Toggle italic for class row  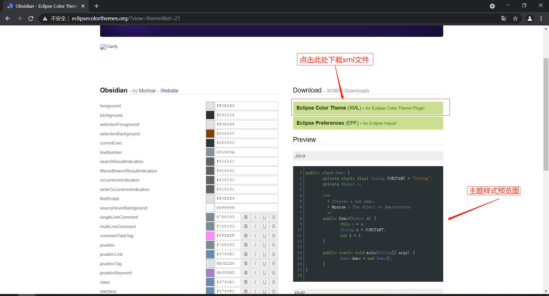(255, 282)
